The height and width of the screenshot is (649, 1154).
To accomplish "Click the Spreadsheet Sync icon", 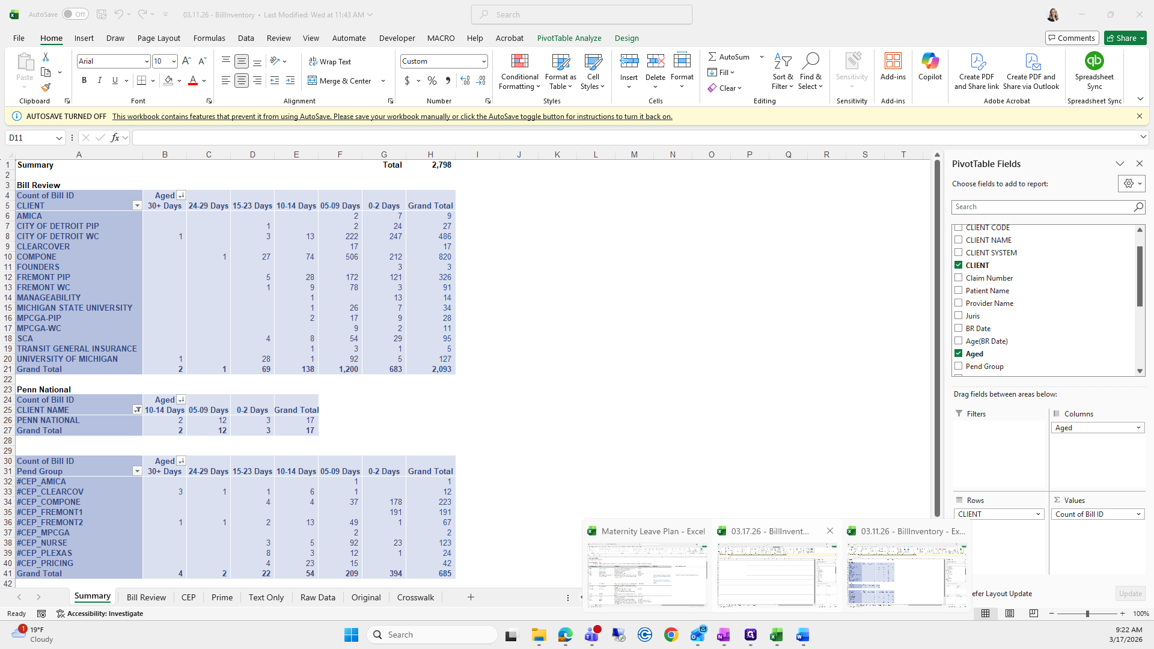I will (1094, 62).
